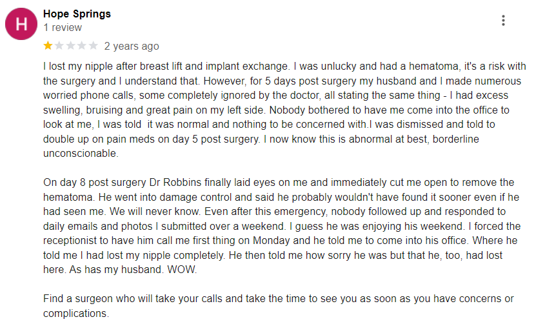
Task: Click the second gray rating star
Action: 59,46
